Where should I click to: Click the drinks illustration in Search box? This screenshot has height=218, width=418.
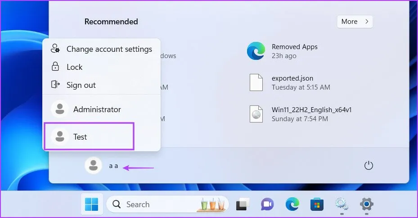[x=213, y=204]
